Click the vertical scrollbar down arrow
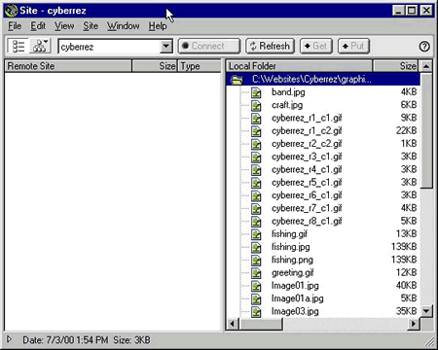 [x=426, y=311]
